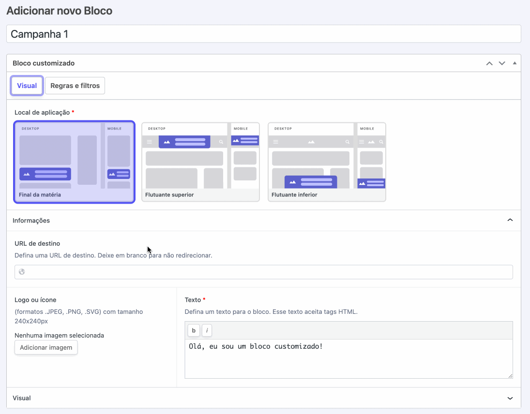Open the Regras e filtros tab

click(75, 86)
